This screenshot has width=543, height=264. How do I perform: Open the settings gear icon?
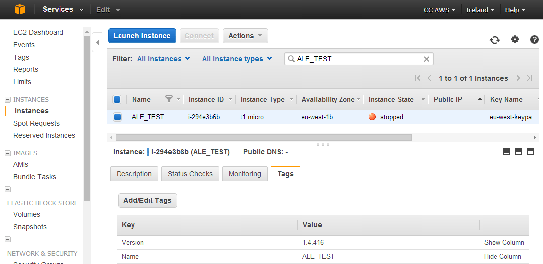click(515, 40)
